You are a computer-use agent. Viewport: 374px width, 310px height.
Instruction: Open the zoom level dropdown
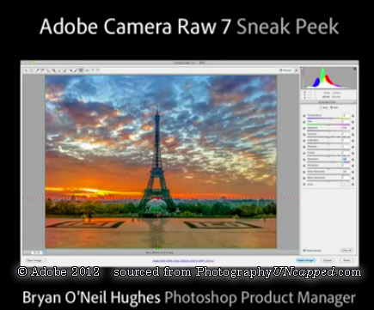(45, 252)
